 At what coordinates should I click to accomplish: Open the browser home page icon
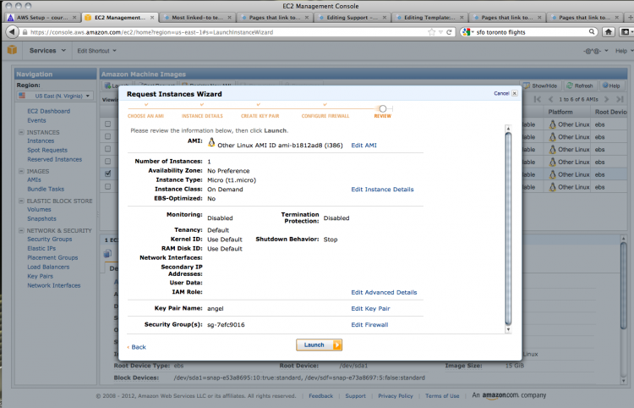point(608,32)
